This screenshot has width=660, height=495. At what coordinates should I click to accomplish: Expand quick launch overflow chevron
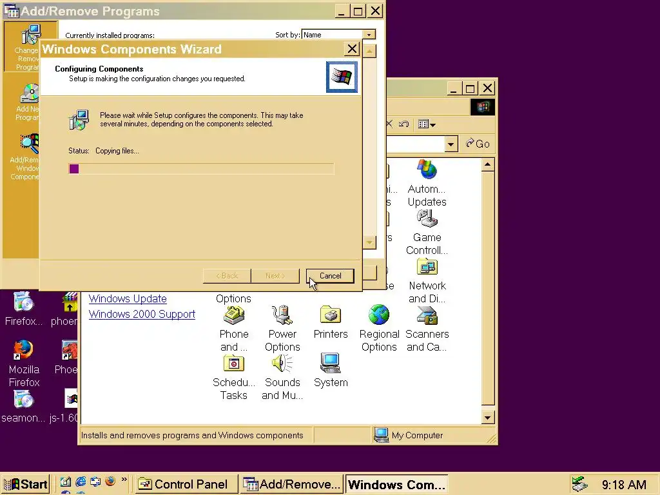[x=124, y=480]
